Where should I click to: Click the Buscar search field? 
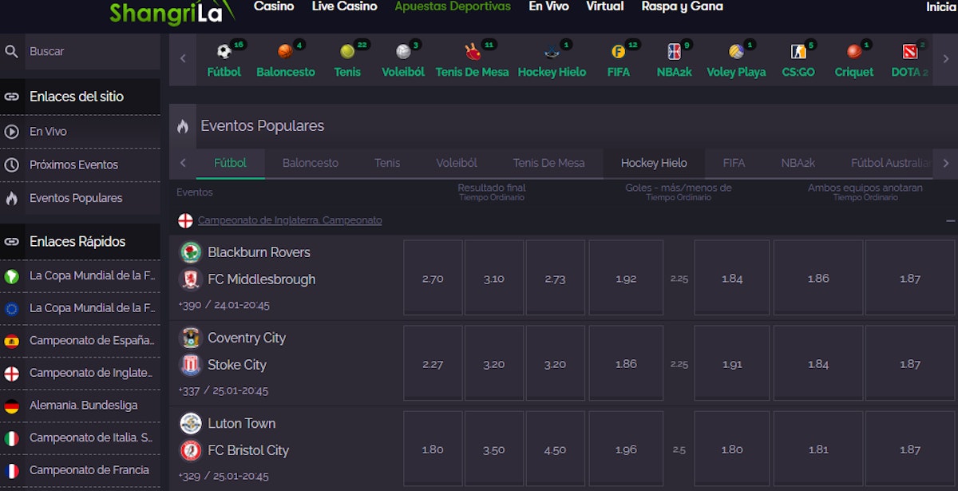pyautogui.click(x=92, y=51)
